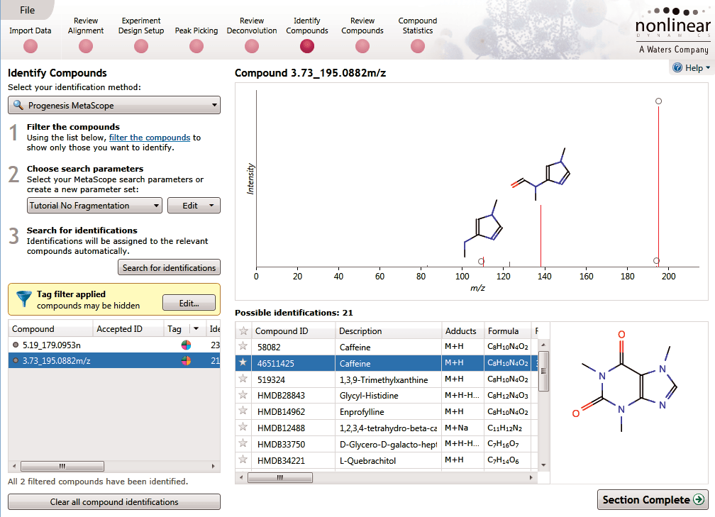Star the 1,3,9-Trimethylxanthine identification
The width and height of the screenshot is (715, 517).
coord(243,379)
